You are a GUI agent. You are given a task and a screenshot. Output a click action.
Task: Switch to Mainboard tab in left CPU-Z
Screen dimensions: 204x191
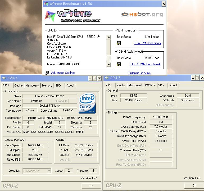tap(32, 85)
